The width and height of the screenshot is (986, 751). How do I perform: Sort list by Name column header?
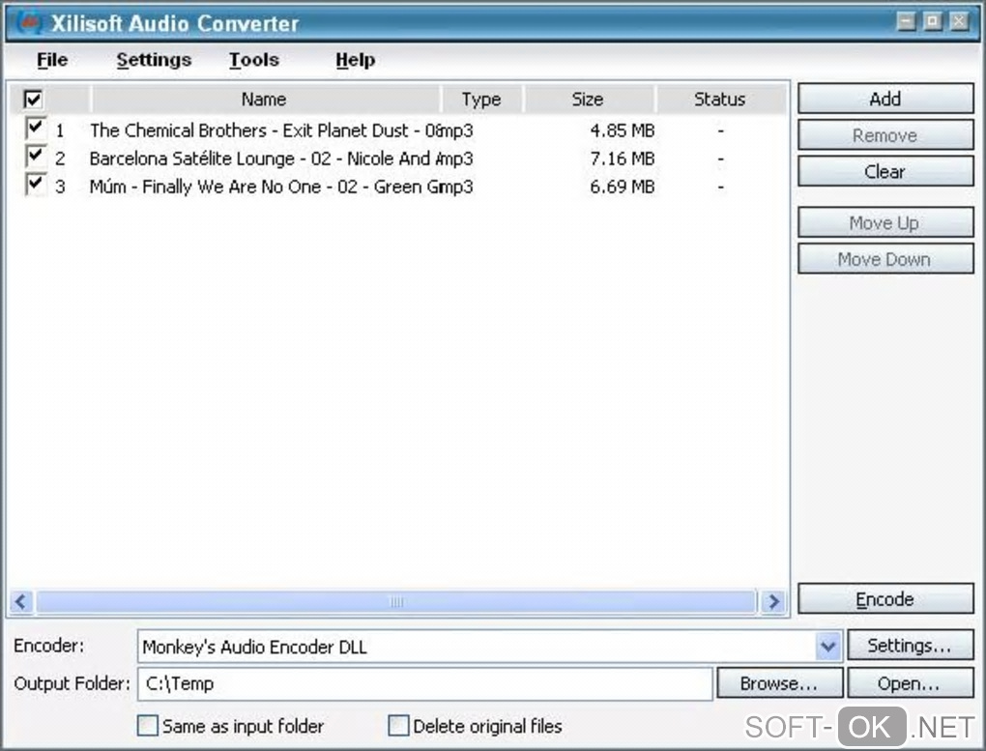265,100
